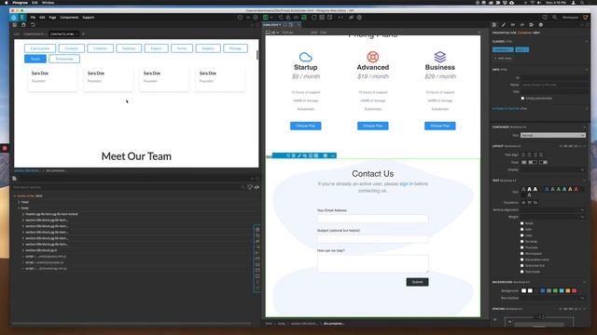Open the Weight dropdown in Text section

(x=552, y=217)
